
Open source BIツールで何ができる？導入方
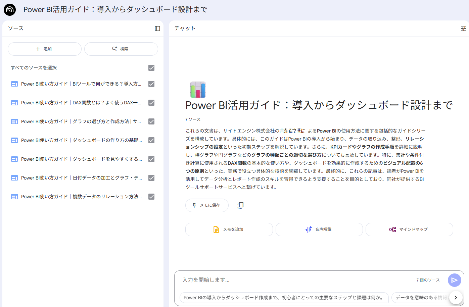point(81,84)
